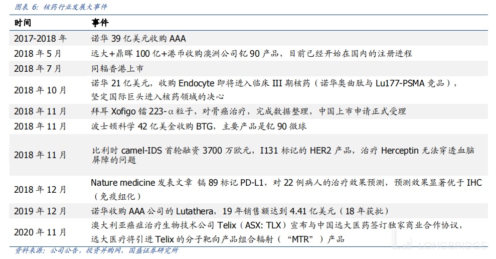Select the 诺华 21 亿美元 Endocyte event line
496x259 pixels.
point(273,84)
